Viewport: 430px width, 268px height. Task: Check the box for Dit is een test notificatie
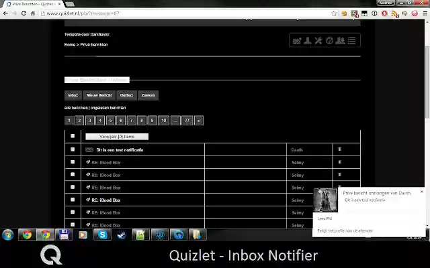73,149
